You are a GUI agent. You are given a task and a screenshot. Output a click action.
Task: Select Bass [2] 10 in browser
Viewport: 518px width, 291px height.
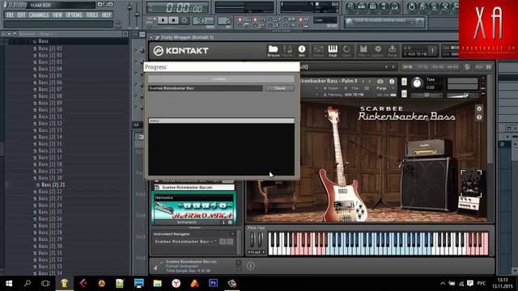pyautogui.click(x=49, y=110)
